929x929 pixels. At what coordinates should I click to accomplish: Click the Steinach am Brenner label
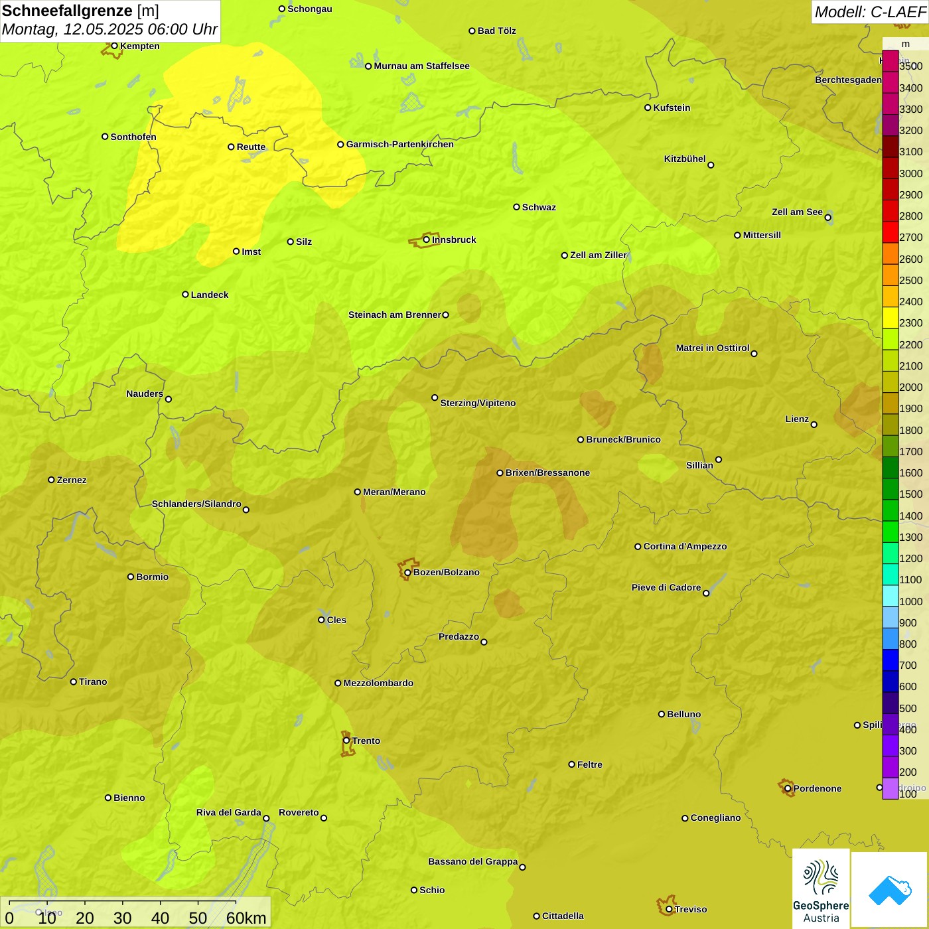[x=395, y=315]
